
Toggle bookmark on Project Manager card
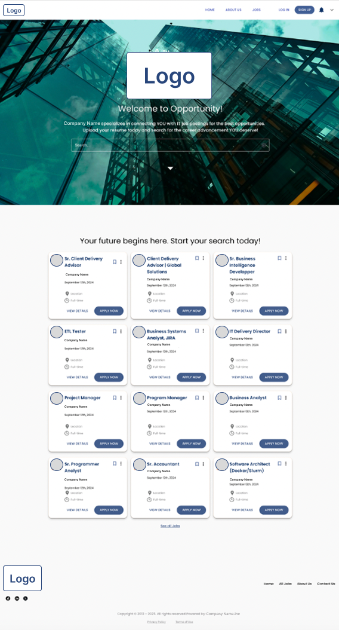(115, 397)
